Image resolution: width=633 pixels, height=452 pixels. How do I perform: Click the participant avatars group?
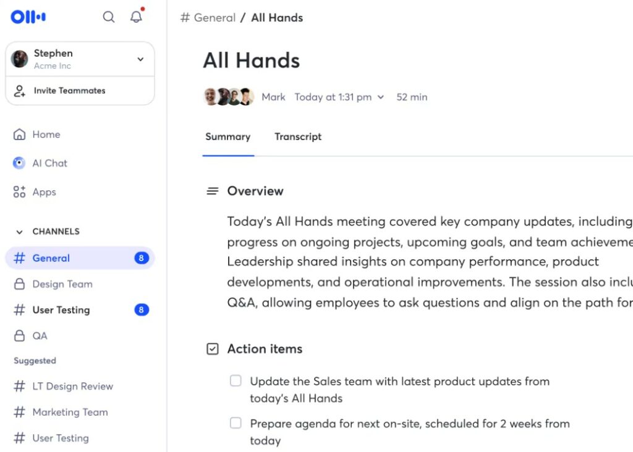[229, 97]
